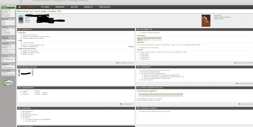Click Mes résultats under Mes Concours
The image size is (253, 127).
[26, 113]
